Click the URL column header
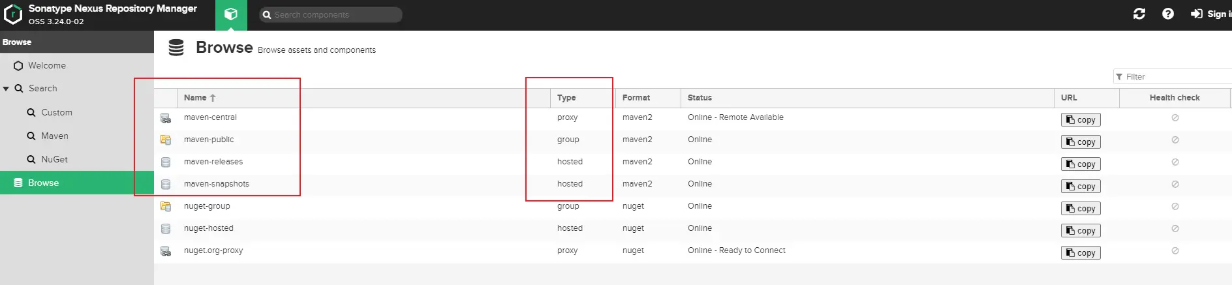 [x=1086, y=98]
